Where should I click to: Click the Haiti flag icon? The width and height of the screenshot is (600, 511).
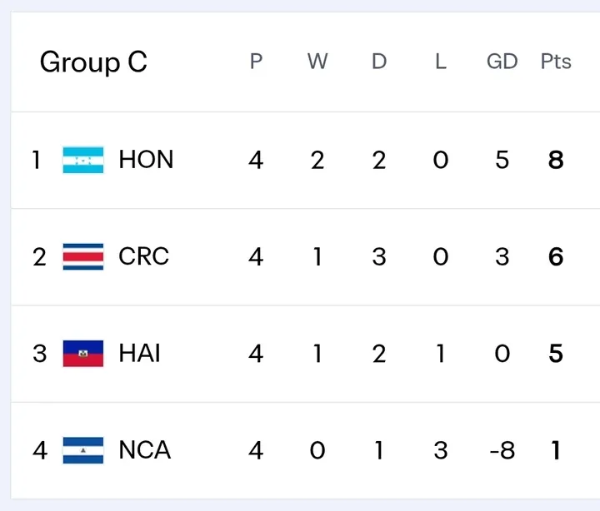pyautogui.click(x=83, y=354)
